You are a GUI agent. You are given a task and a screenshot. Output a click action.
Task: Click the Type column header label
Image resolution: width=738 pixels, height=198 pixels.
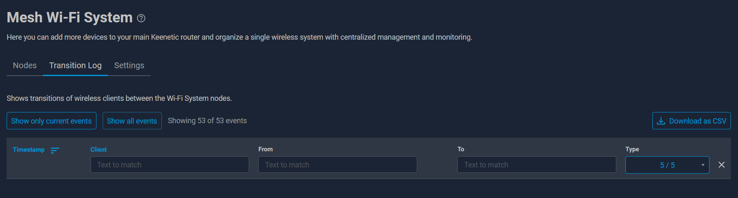(632, 149)
